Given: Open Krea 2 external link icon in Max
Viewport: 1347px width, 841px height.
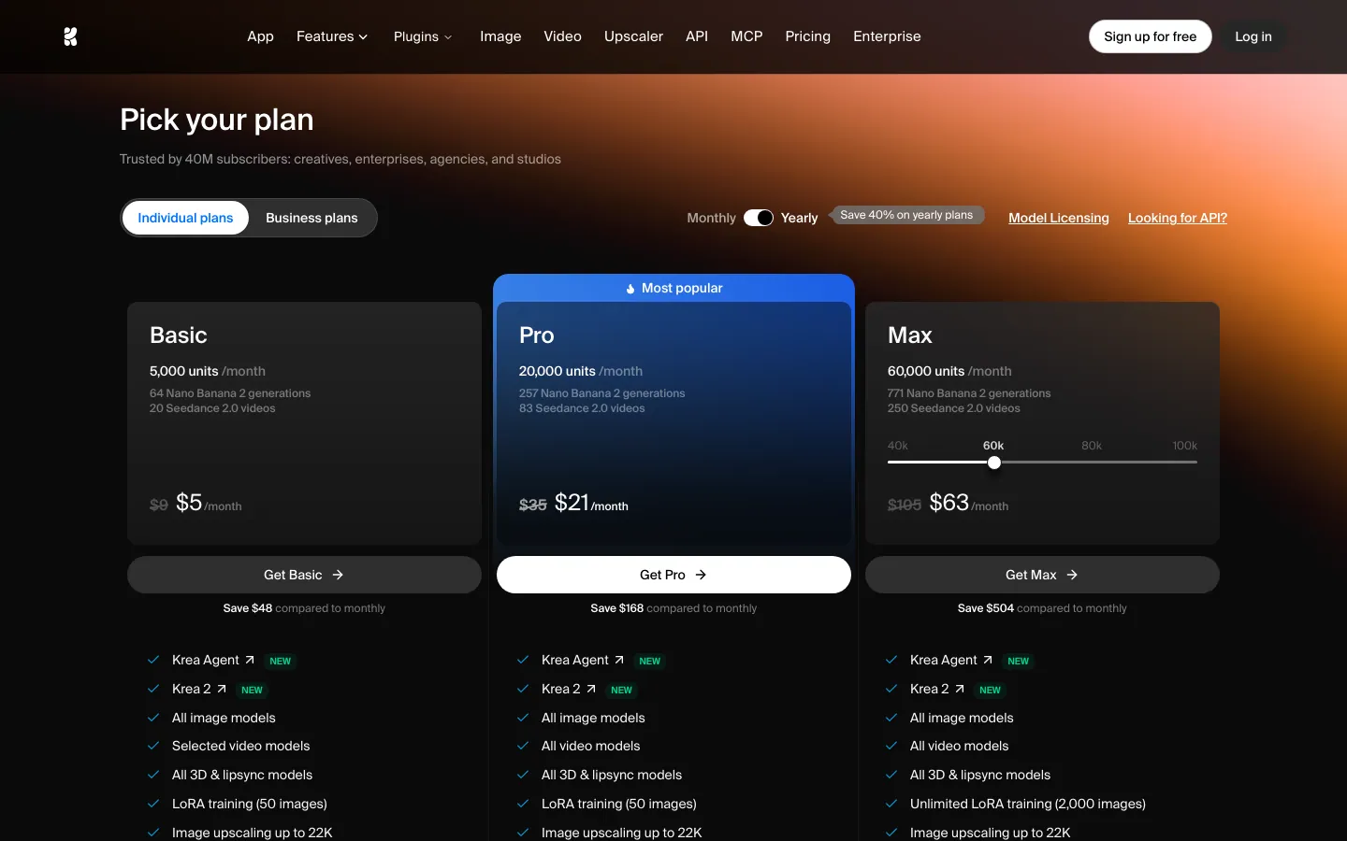Looking at the screenshot, I should coord(960,689).
